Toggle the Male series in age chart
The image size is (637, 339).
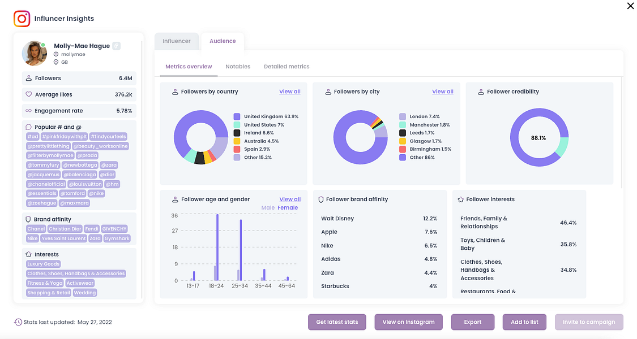point(268,207)
